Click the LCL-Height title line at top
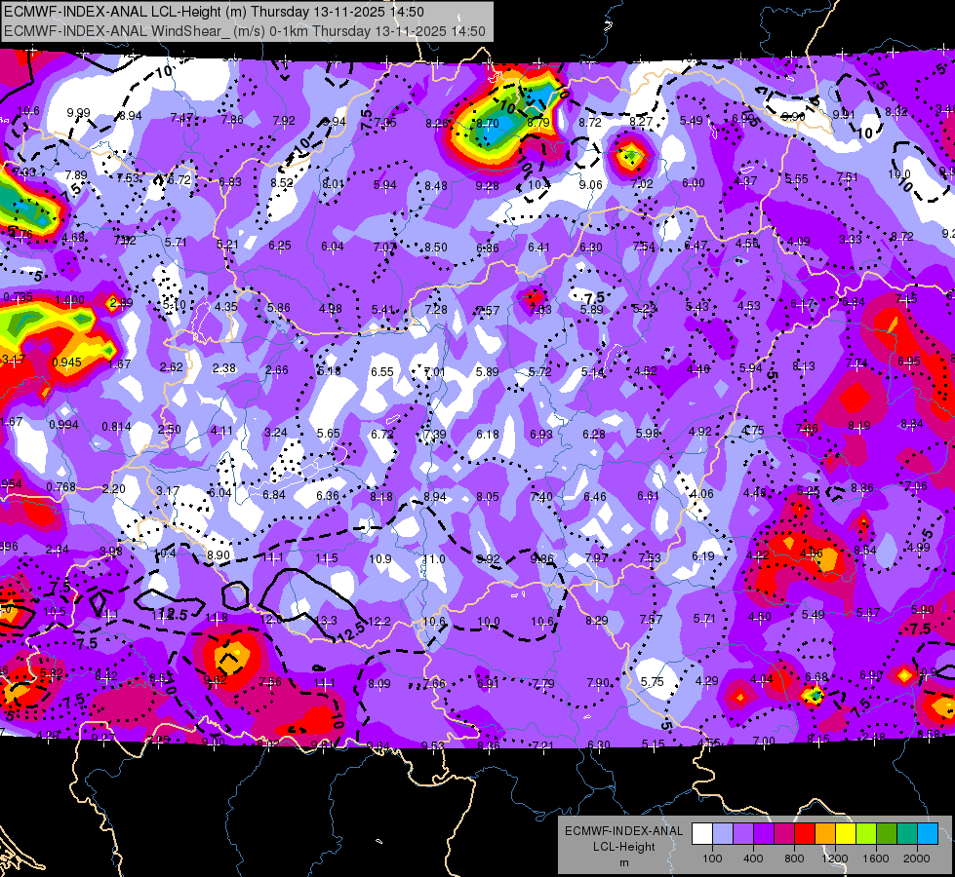The width and height of the screenshot is (955, 877). (214, 12)
